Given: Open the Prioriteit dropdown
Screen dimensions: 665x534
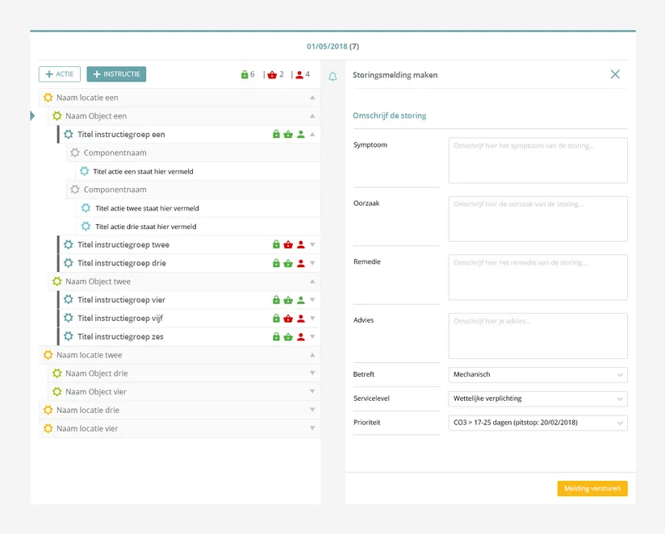Looking at the screenshot, I should click(x=537, y=423).
